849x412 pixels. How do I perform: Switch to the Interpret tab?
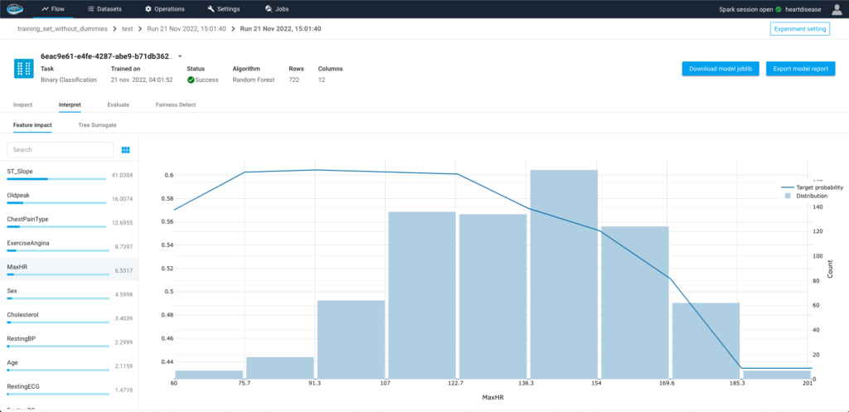point(70,104)
